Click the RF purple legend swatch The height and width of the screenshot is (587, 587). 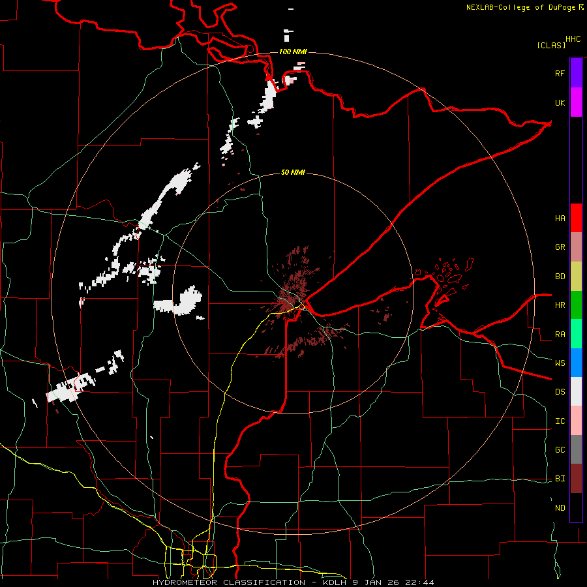(576, 72)
